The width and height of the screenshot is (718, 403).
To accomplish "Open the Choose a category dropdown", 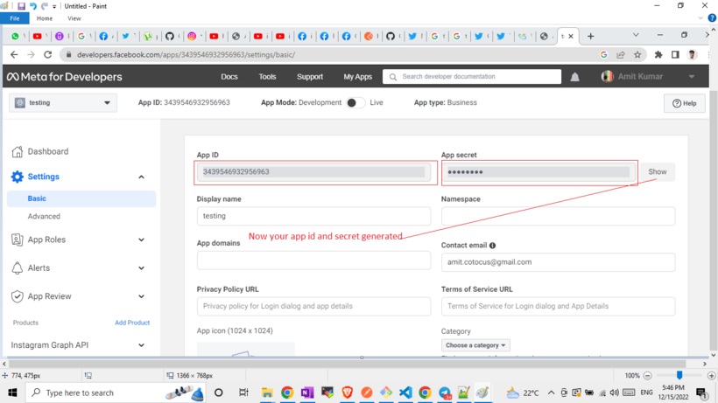I will tap(476, 345).
